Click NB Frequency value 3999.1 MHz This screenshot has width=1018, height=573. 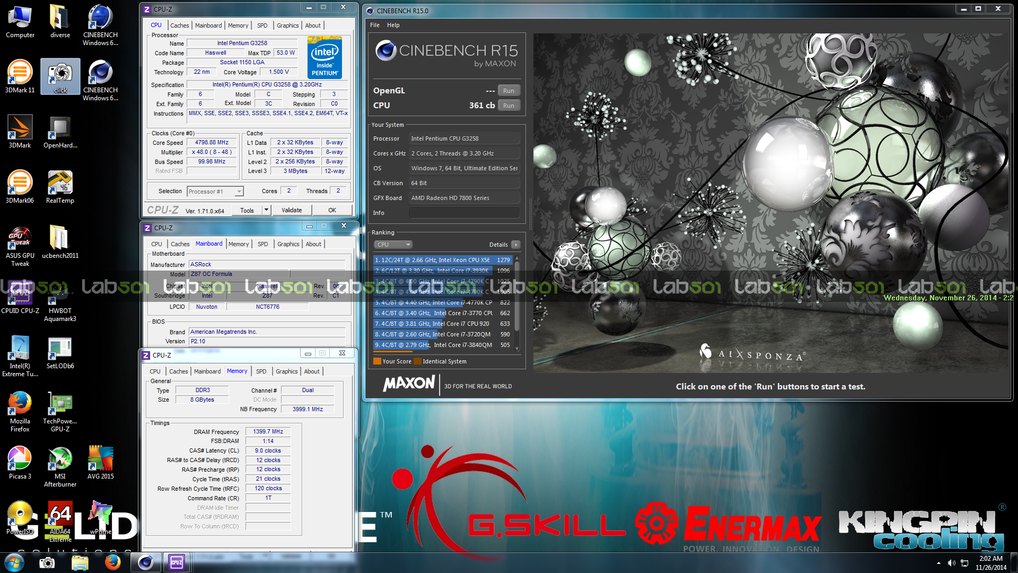pyautogui.click(x=308, y=409)
